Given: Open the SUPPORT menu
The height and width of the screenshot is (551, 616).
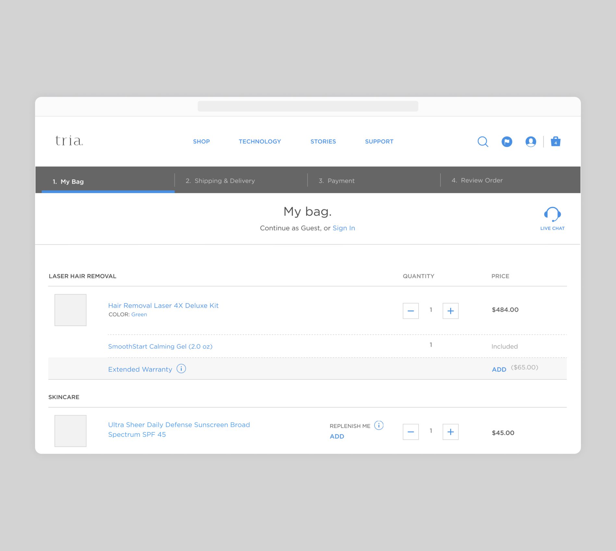Looking at the screenshot, I should 379,141.
